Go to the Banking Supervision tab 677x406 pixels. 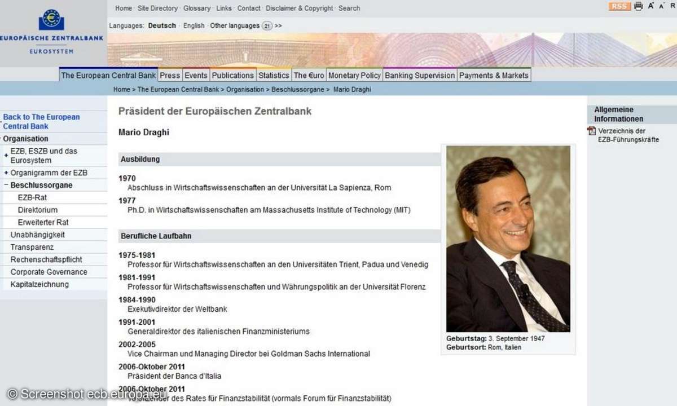[420, 75]
